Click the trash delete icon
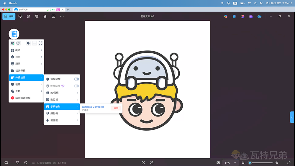This screenshot has width=295, height=166. point(28,17)
